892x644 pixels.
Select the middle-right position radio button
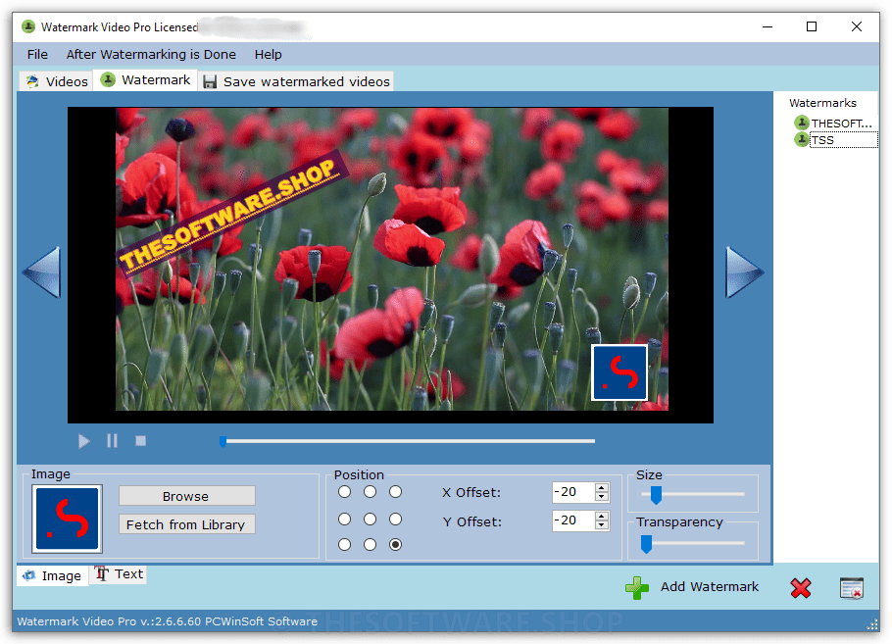pyautogui.click(x=395, y=519)
